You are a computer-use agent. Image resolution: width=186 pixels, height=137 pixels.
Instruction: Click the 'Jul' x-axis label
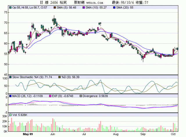pyautogui.click(x=84, y=134)
